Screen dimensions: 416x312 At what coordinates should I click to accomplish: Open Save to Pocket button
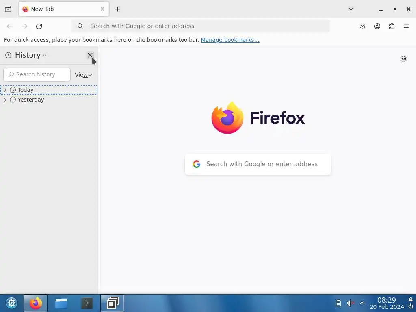362,26
